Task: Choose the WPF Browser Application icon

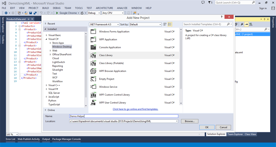Action: (x=93, y=71)
